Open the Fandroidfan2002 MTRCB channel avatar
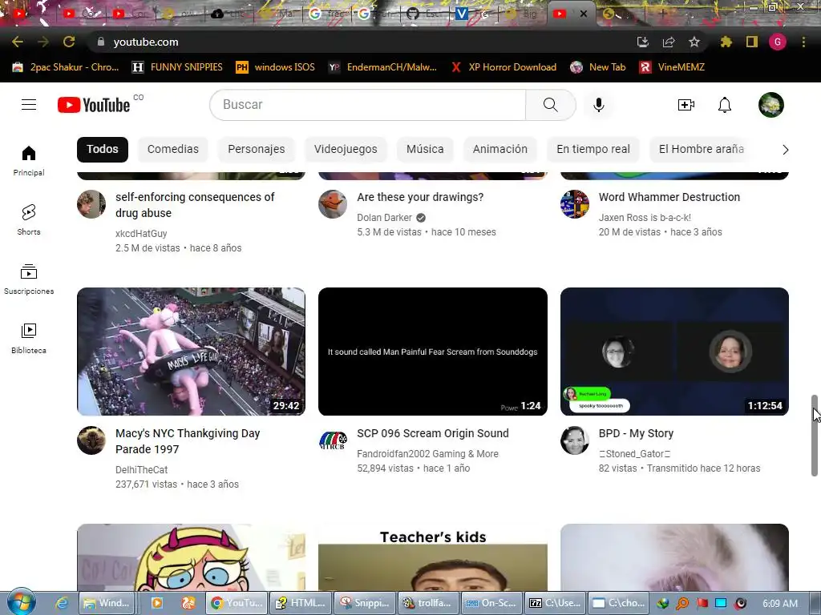The width and height of the screenshot is (821, 615). pyautogui.click(x=333, y=440)
